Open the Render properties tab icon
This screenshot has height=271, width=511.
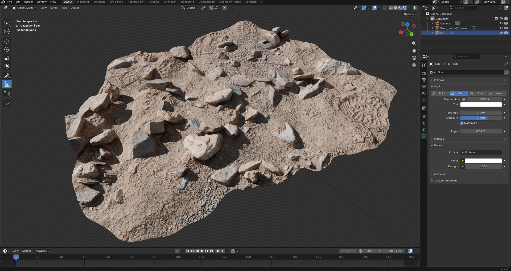[424, 73]
